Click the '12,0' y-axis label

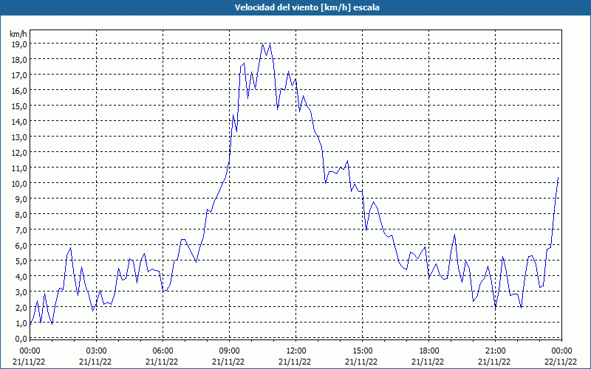click(x=19, y=153)
